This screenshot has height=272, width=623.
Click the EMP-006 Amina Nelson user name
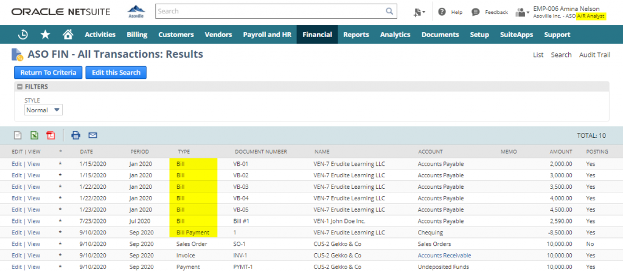click(x=566, y=8)
